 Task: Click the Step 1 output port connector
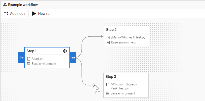[73, 58]
